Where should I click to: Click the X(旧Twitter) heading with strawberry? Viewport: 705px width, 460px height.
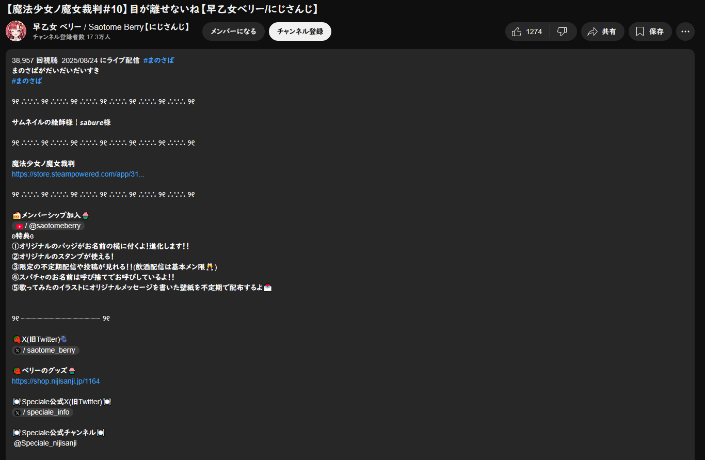pos(40,339)
